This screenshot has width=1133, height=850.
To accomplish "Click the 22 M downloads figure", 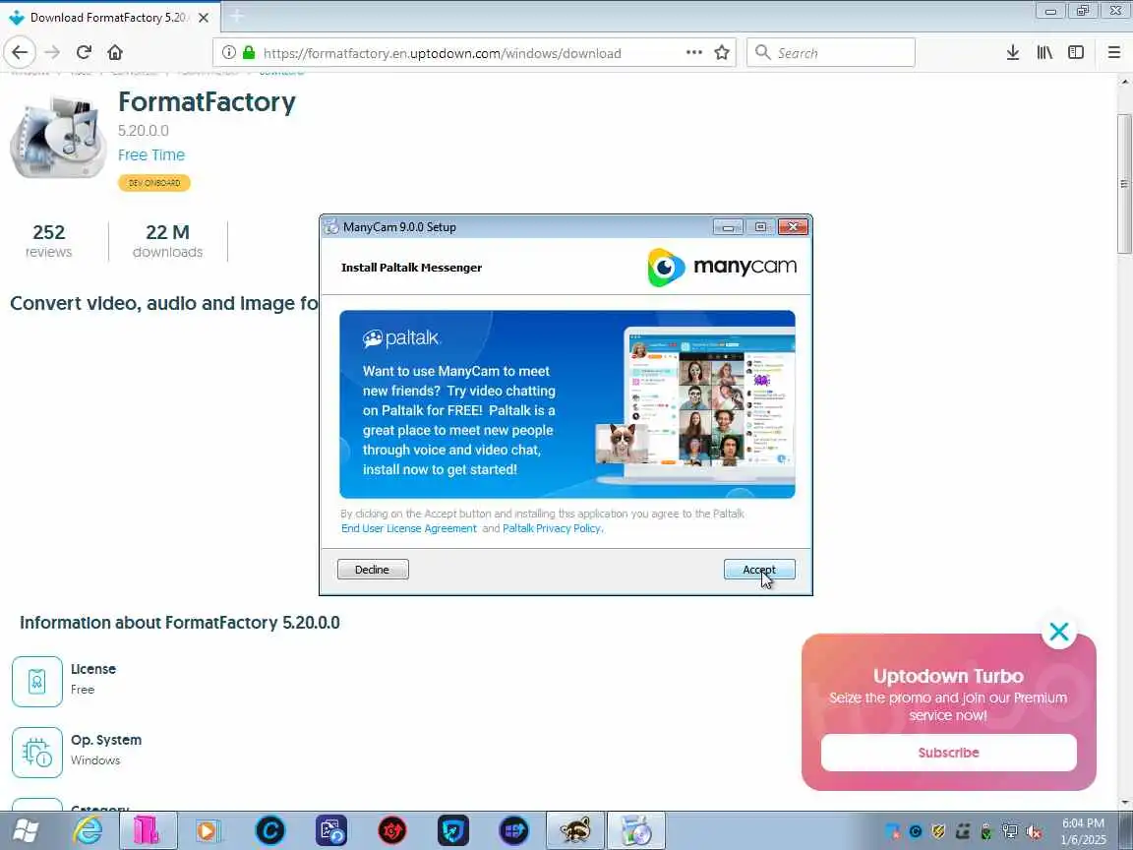I will pos(167,241).
